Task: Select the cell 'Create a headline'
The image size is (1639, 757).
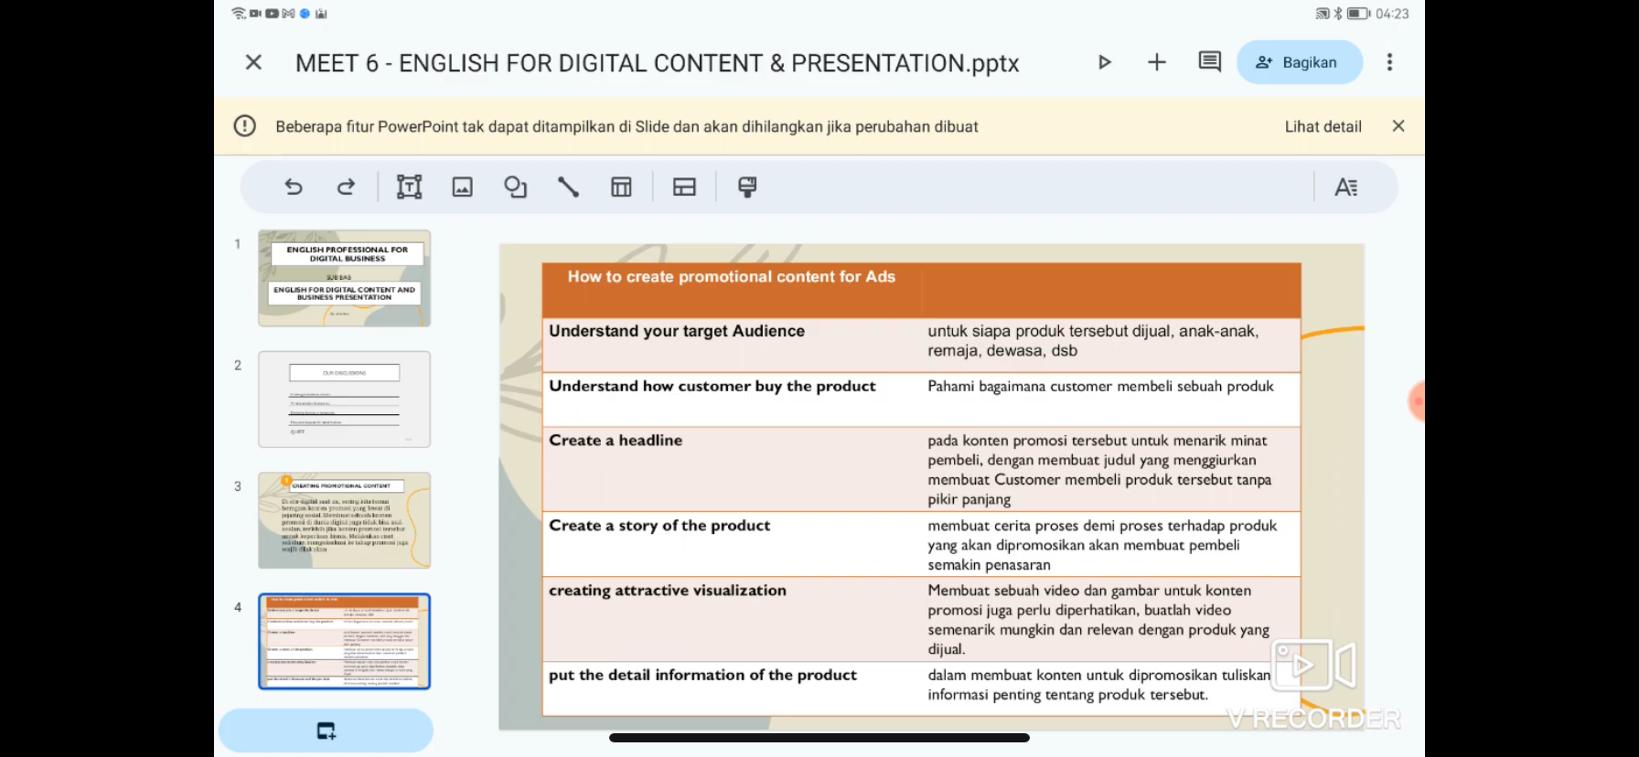Action: point(732,469)
